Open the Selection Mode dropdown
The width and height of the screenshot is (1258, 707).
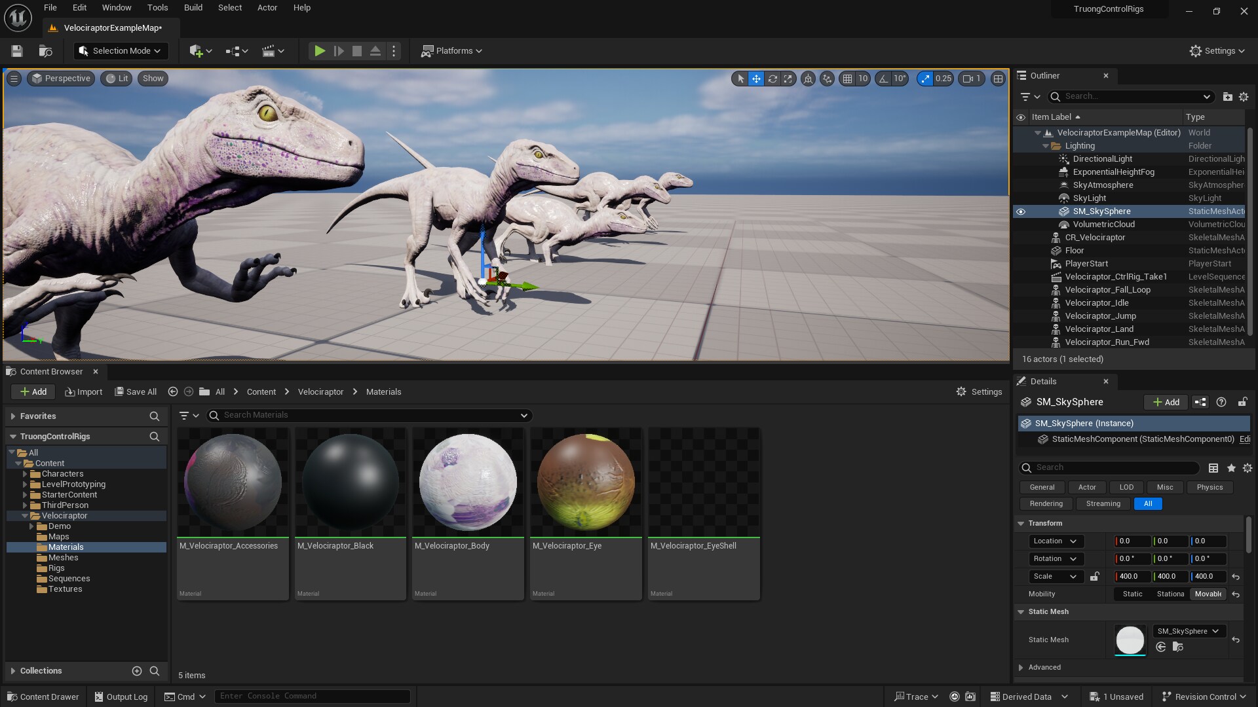[121, 51]
